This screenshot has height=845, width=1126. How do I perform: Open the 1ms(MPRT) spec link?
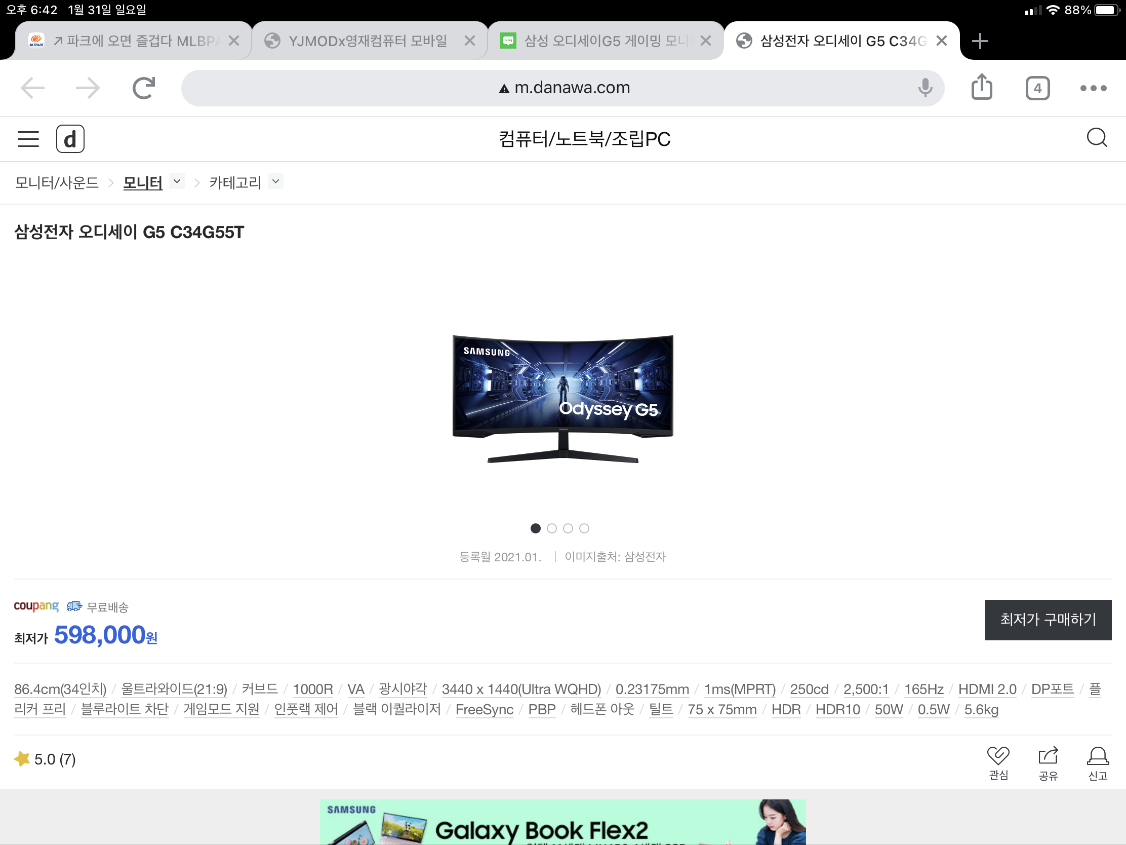coord(740,689)
